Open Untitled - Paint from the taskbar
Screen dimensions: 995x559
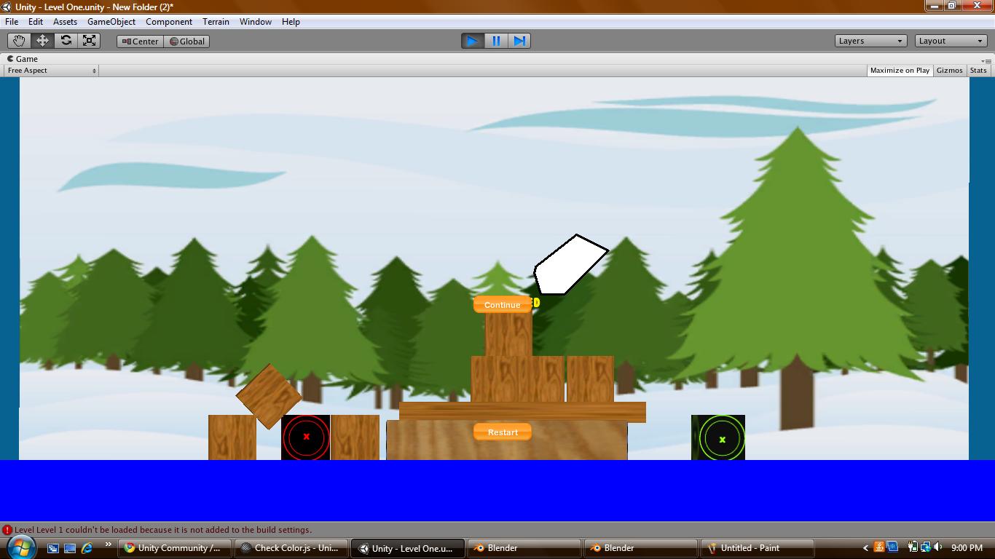(x=757, y=548)
